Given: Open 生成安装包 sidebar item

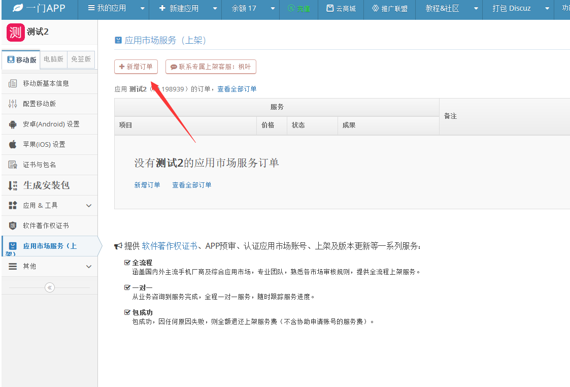Looking at the screenshot, I should [x=49, y=185].
